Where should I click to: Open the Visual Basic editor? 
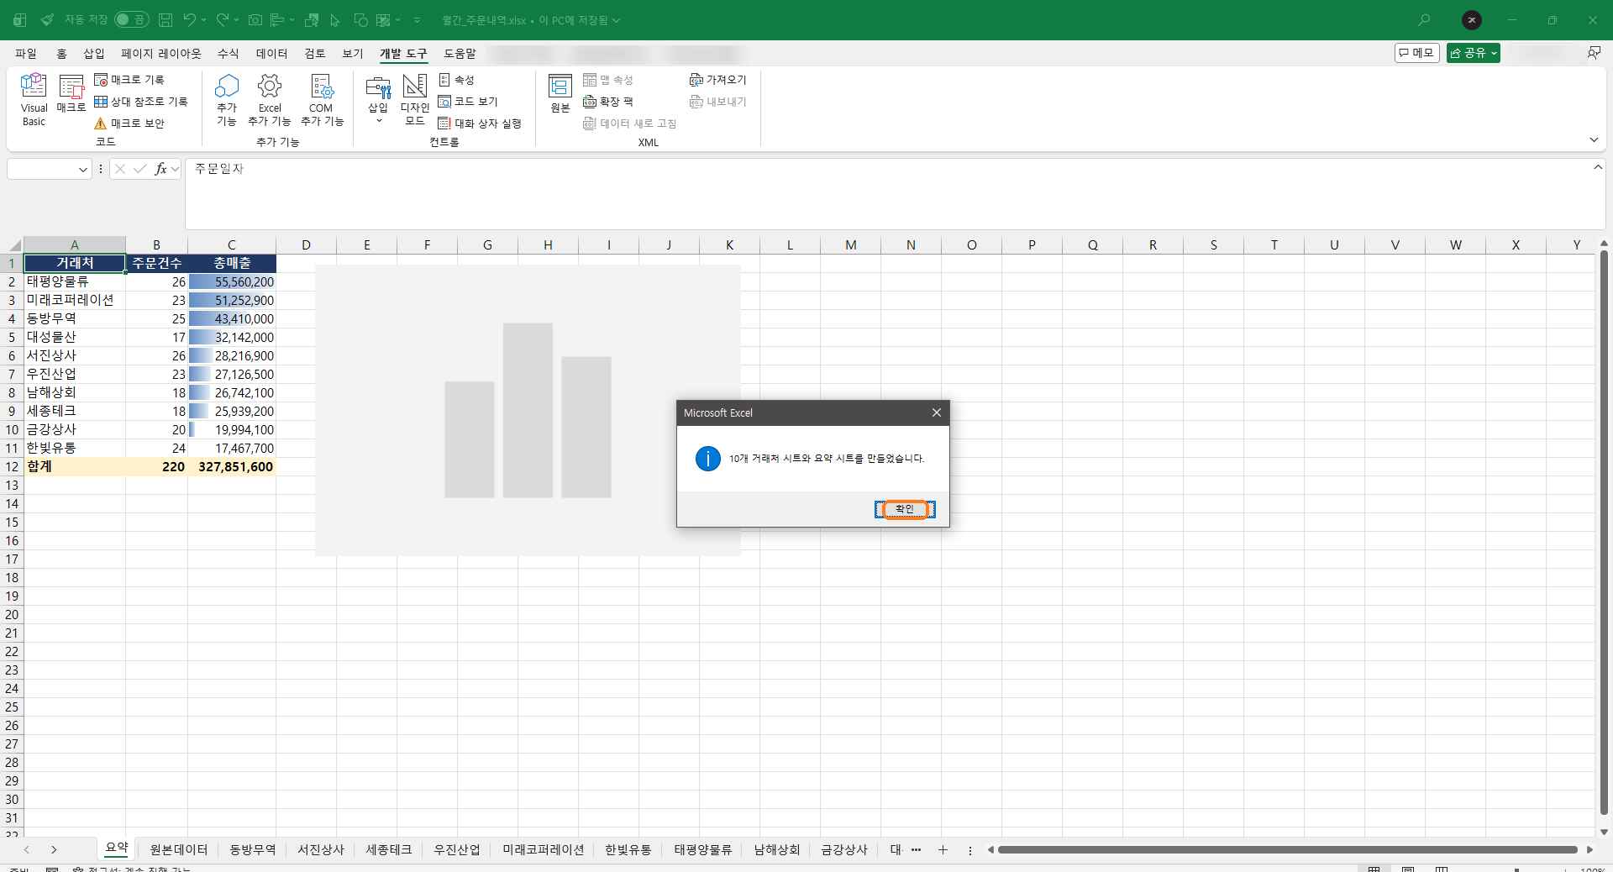point(34,99)
